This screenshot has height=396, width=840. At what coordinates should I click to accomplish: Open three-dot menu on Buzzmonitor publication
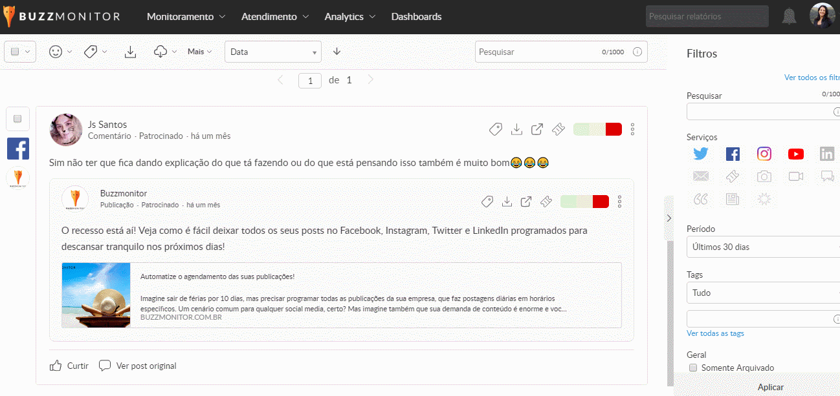pos(619,202)
